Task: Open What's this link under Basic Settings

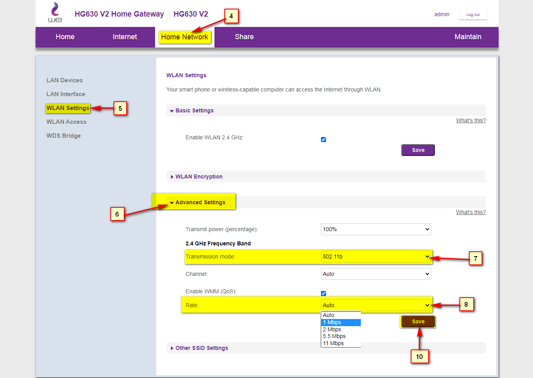Action: tap(471, 120)
